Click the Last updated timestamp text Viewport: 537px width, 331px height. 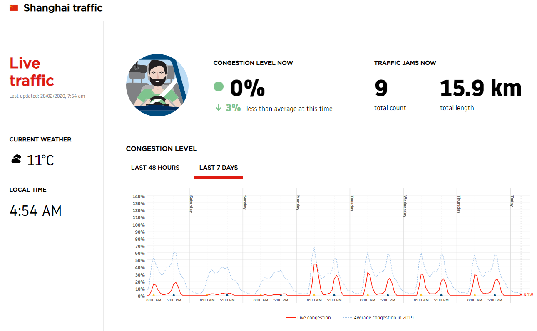[x=47, y=96]
